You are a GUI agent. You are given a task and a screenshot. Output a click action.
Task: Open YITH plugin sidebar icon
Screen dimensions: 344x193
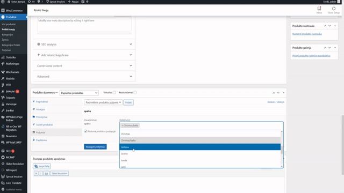tap(3, 85)
